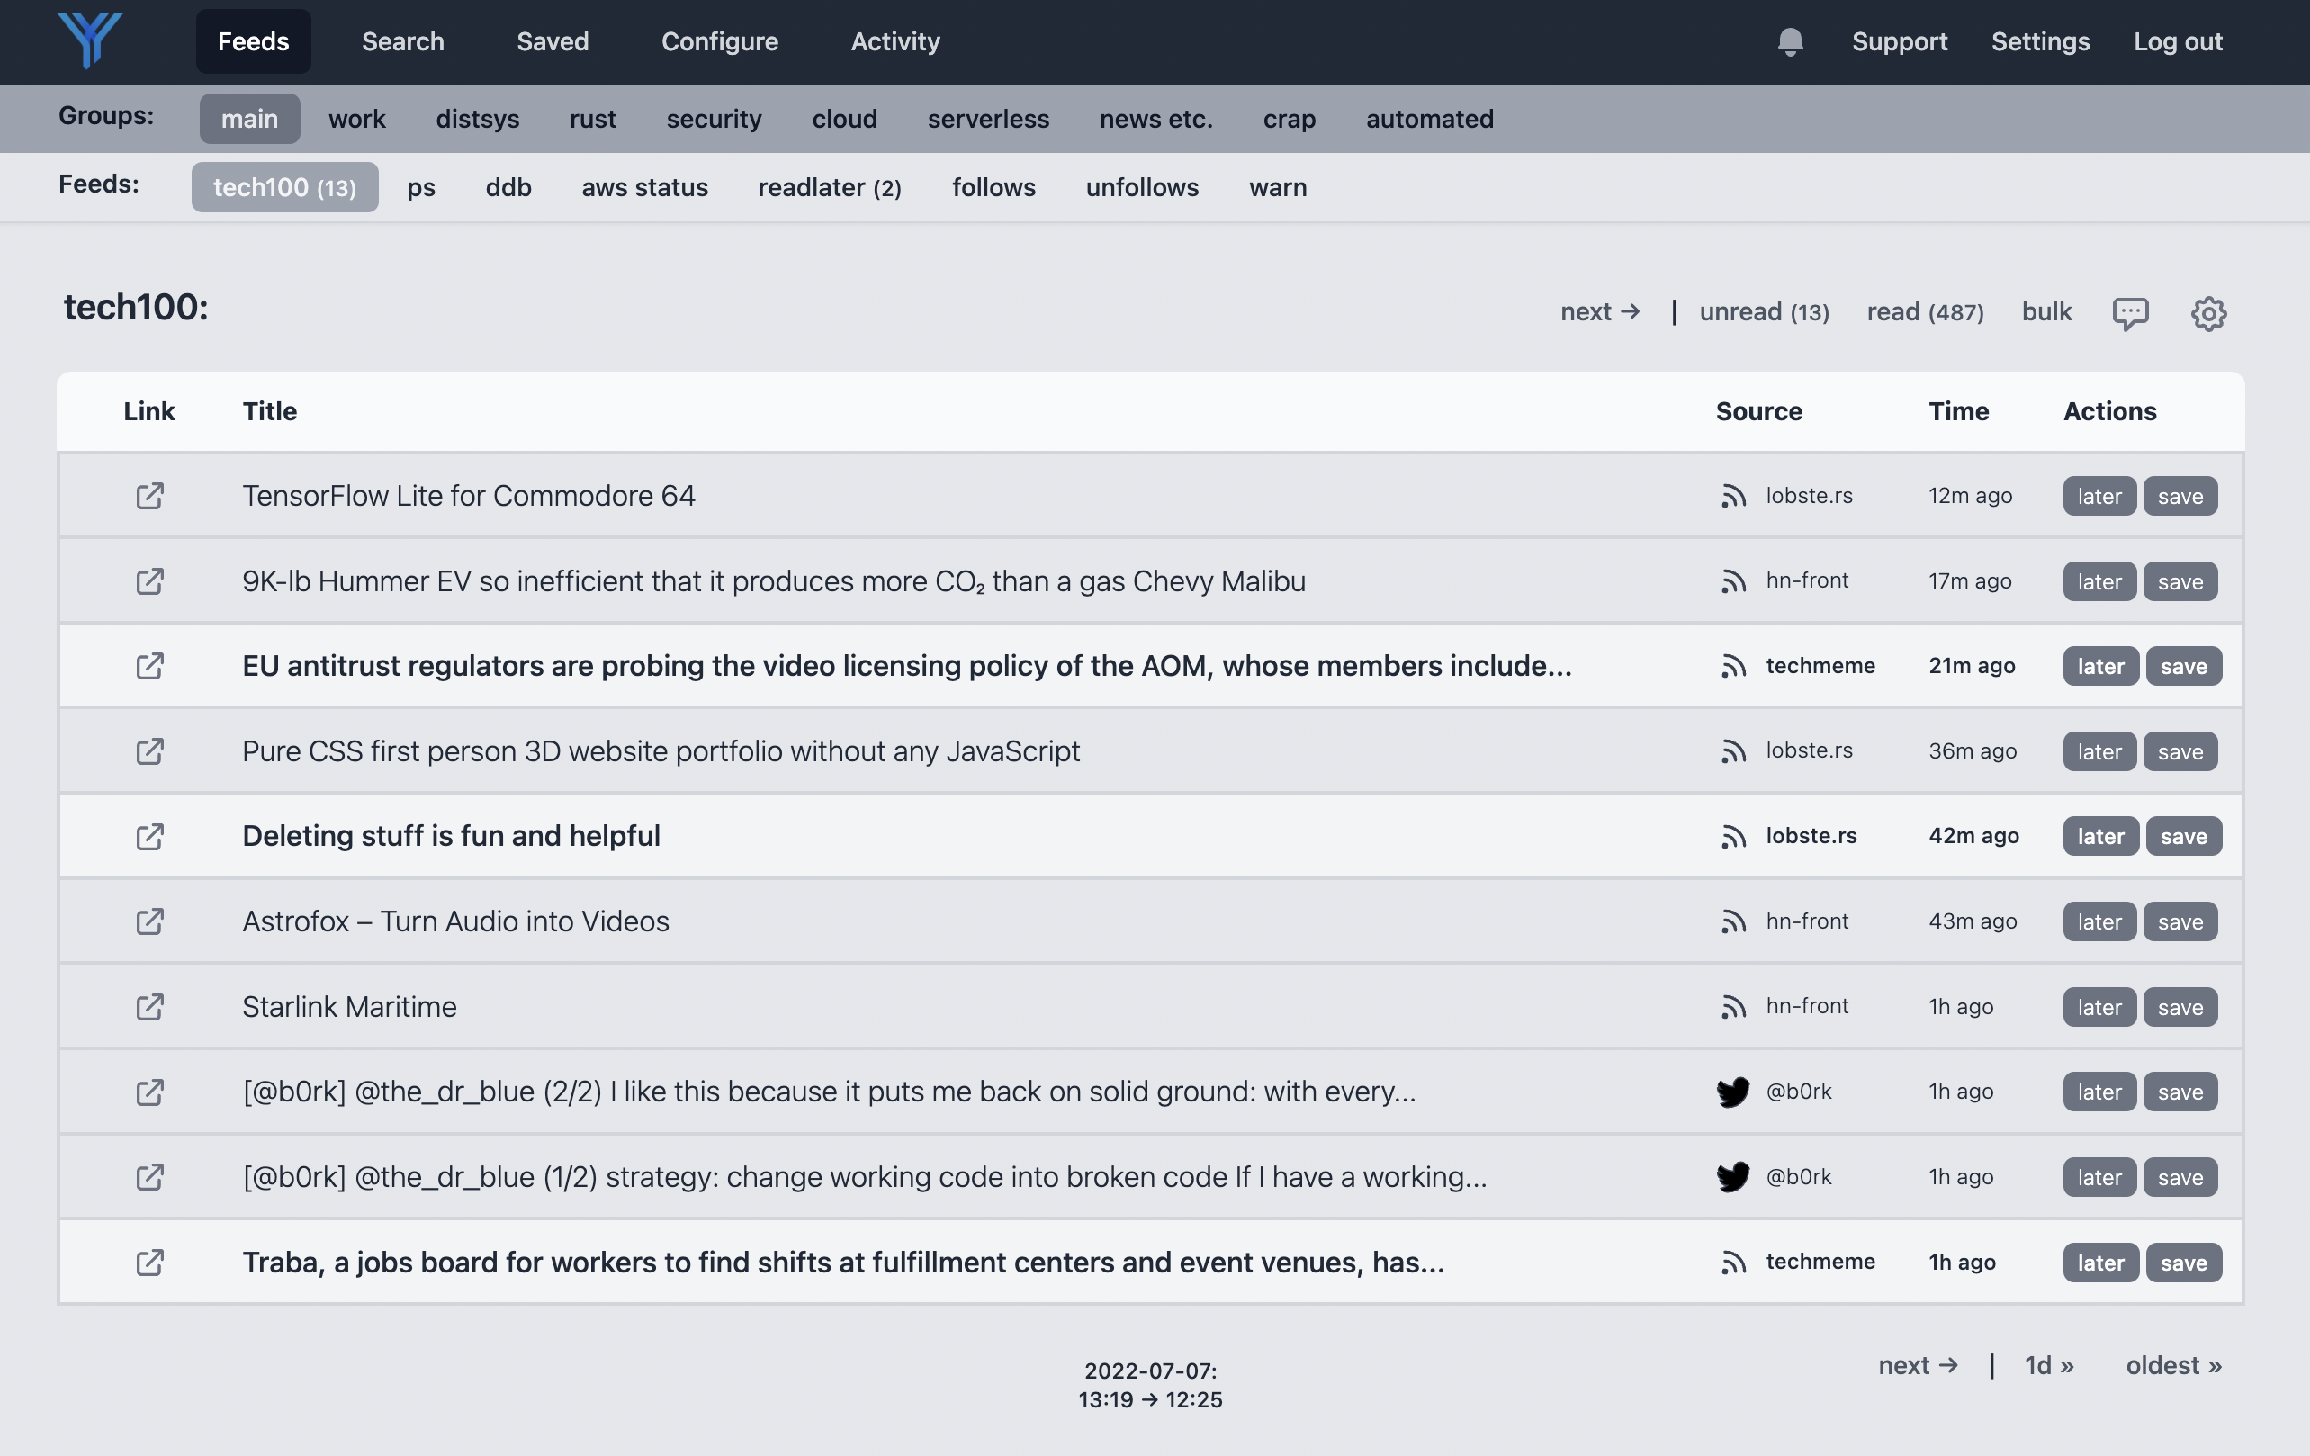Click the hn-front source in Starlink row
Screen dimensions: 2310x1456
1807,1006
